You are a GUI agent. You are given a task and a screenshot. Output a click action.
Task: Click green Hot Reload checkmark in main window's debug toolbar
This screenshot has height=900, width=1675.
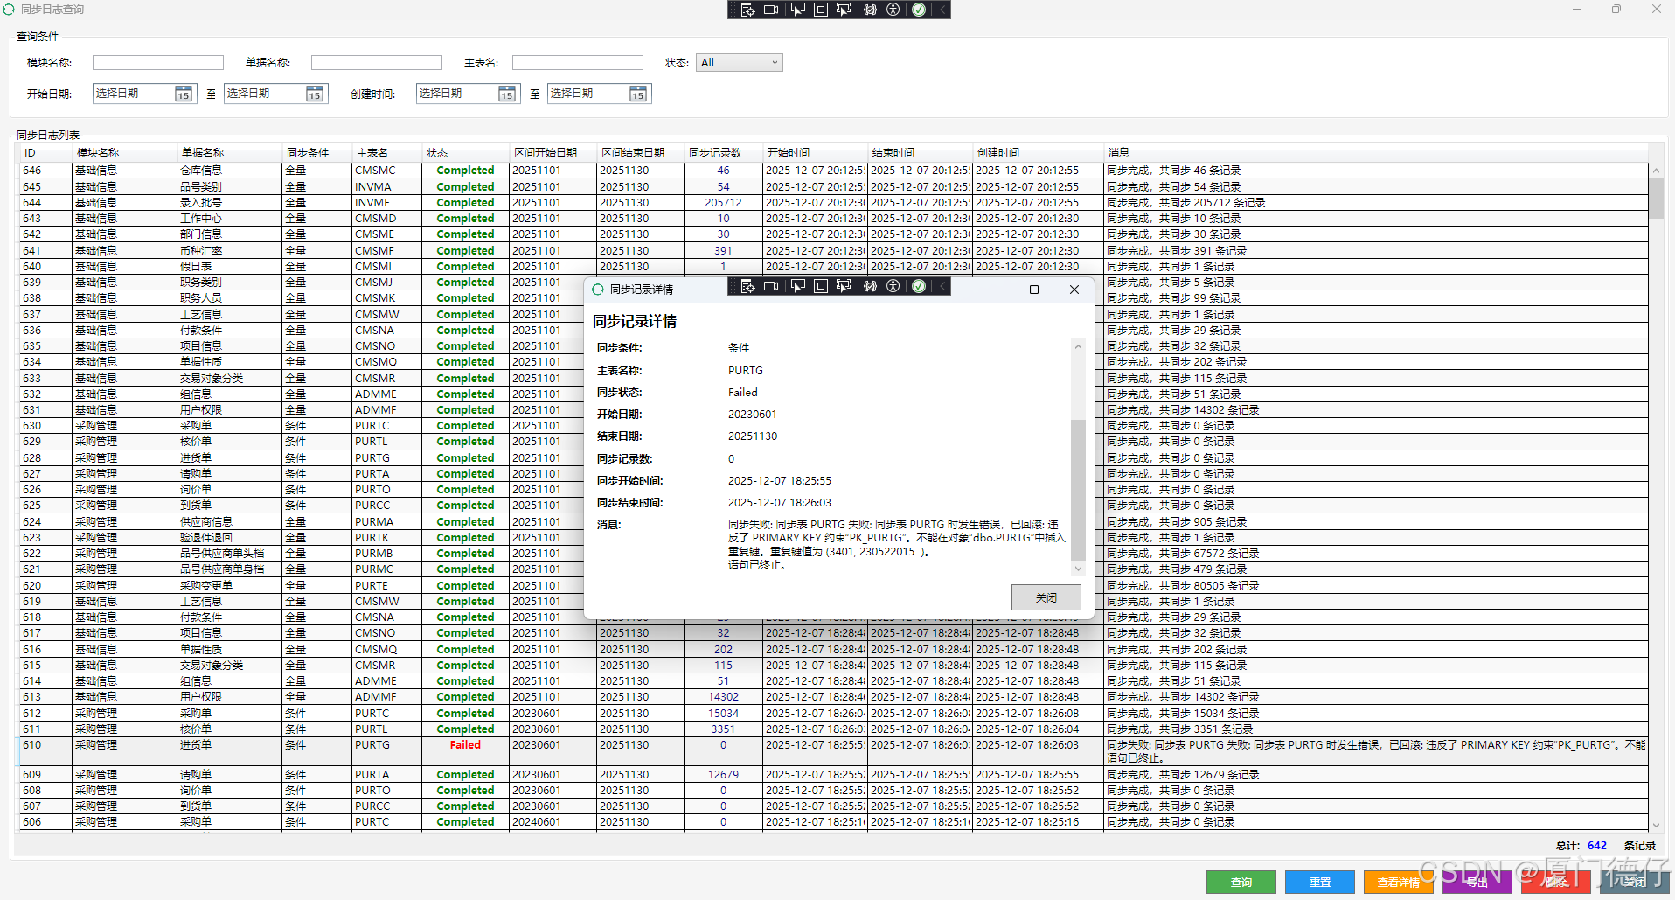tap(918, 10)
